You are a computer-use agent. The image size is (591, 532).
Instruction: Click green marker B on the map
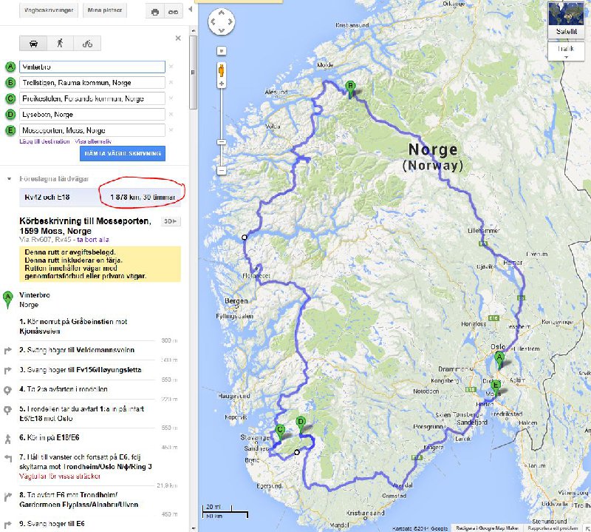click(x=349, y=85)
